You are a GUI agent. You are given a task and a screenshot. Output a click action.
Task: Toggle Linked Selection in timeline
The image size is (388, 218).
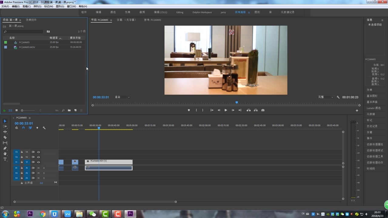click(30, 128)
